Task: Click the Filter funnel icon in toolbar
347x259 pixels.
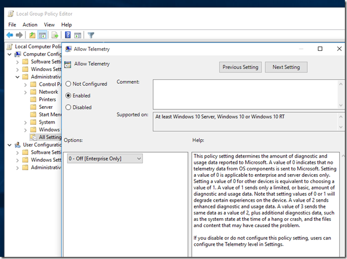Action: click(91, 35)
